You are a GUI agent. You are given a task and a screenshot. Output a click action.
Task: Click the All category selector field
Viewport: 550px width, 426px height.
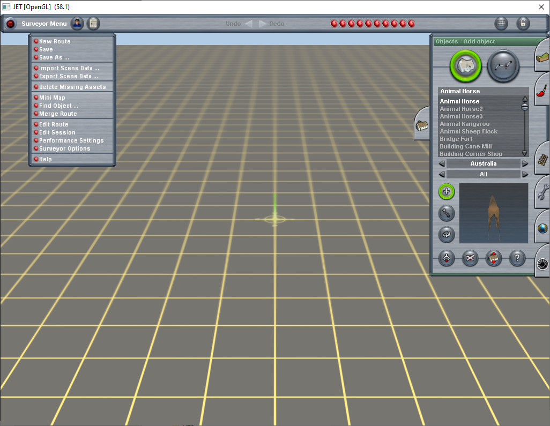pos(484,174)
